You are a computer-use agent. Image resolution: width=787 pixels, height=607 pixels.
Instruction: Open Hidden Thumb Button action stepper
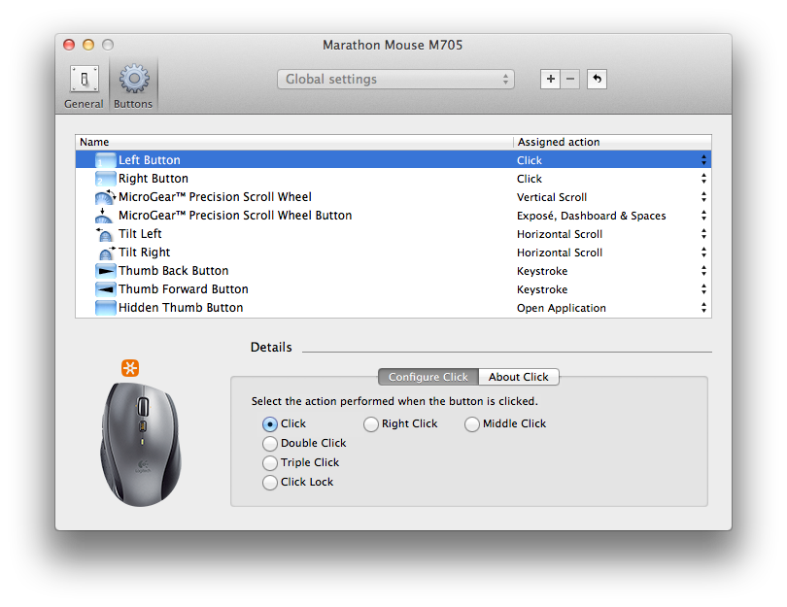pos(703,308)
